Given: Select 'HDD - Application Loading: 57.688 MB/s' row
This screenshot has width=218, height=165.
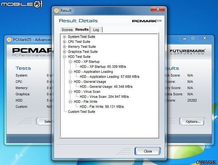Looking at the screenshot, I should tap(109, 77).
